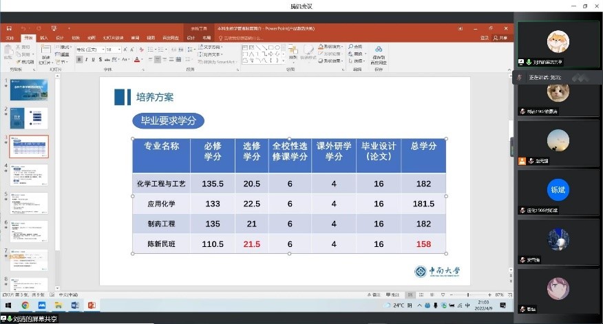Expand the Shape Fill (形状填充) dropdown
Viewport: 603px width, 324px height.
pos(342,46)
